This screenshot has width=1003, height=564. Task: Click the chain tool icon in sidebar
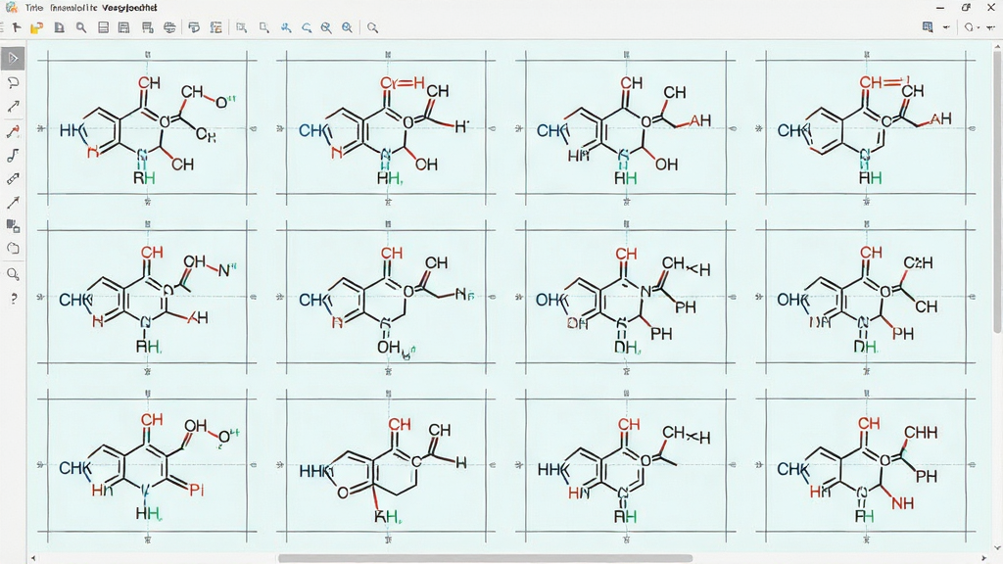point(13,156)
